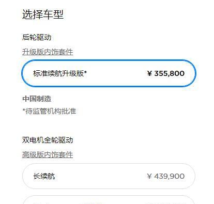Screen dimensions: 214x204
Task: Click the *待监管机构批准 footnote
Action: [x=49, y=111]
